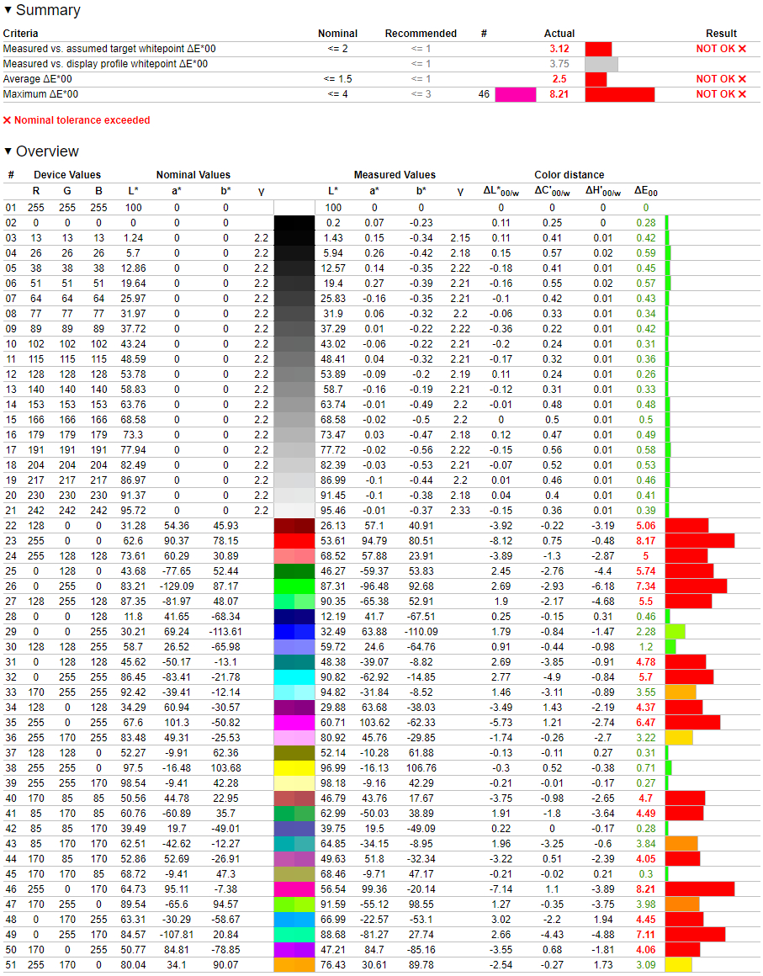Click the orange swatch of patch 51

294,965
